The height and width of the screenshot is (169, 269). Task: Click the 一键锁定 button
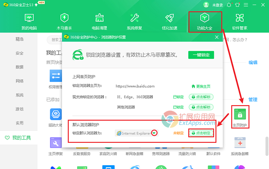pos(201,55)
